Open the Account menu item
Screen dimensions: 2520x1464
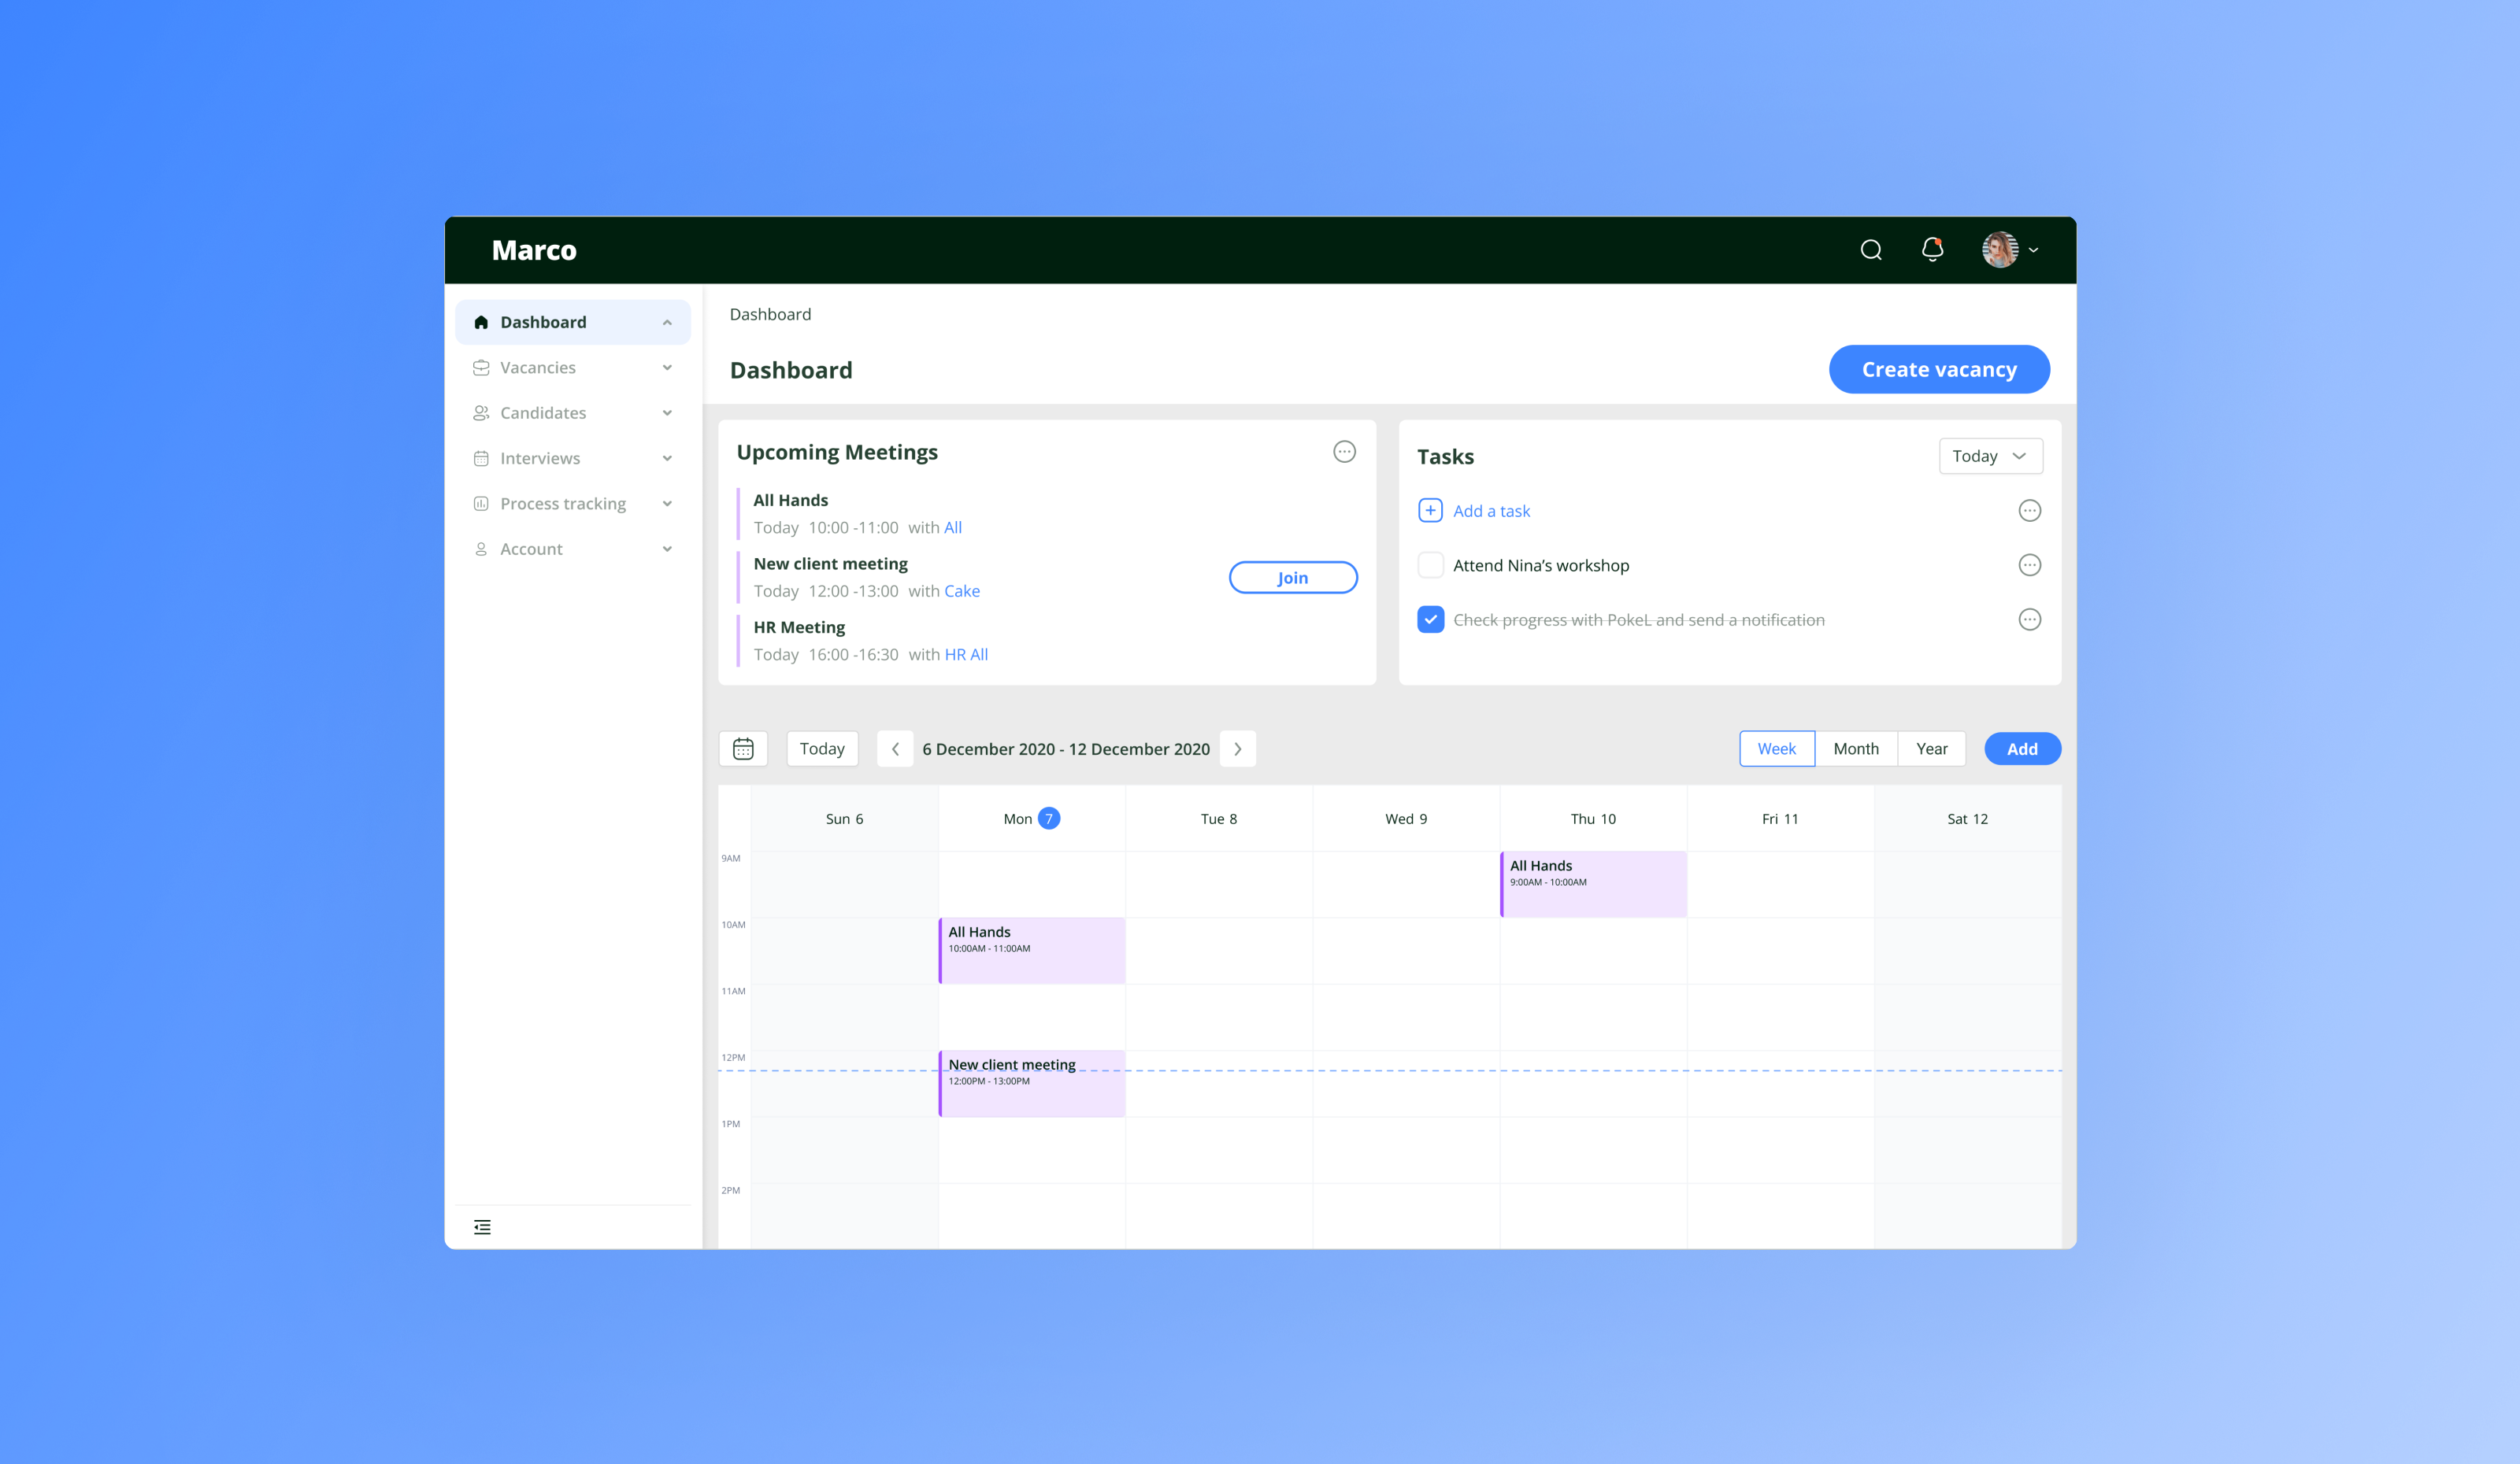[x=573, y=549]
